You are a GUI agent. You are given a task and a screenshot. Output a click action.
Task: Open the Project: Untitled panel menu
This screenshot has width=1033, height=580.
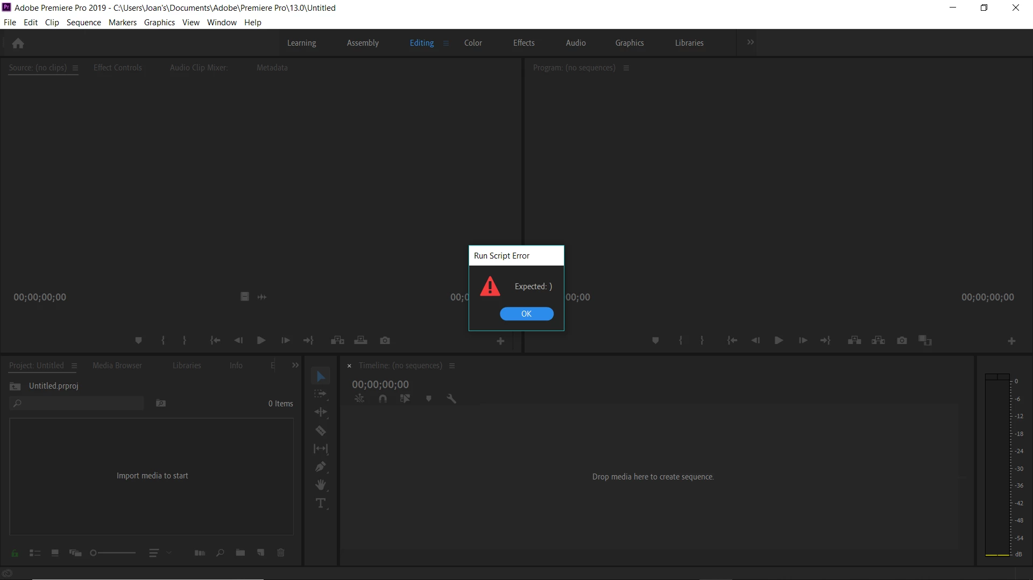(x=74, y=366)
